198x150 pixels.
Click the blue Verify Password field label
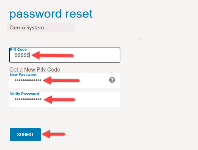click(x=24, y=94)
